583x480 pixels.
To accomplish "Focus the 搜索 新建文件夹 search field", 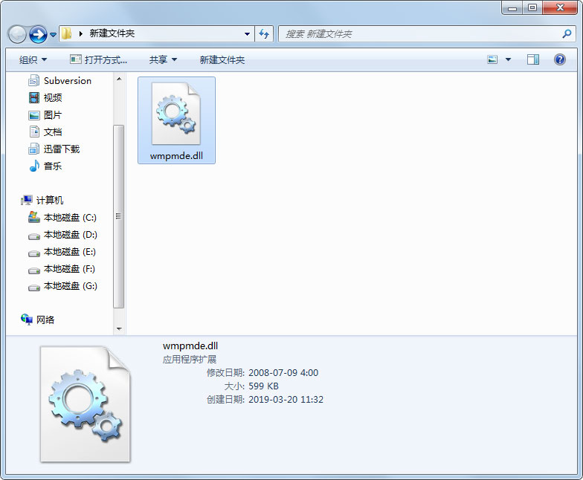I will [427, 34].
